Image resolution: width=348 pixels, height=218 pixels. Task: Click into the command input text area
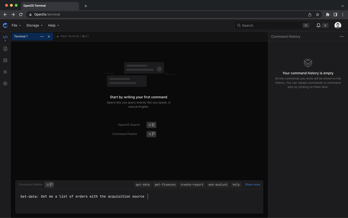[139, 201]
